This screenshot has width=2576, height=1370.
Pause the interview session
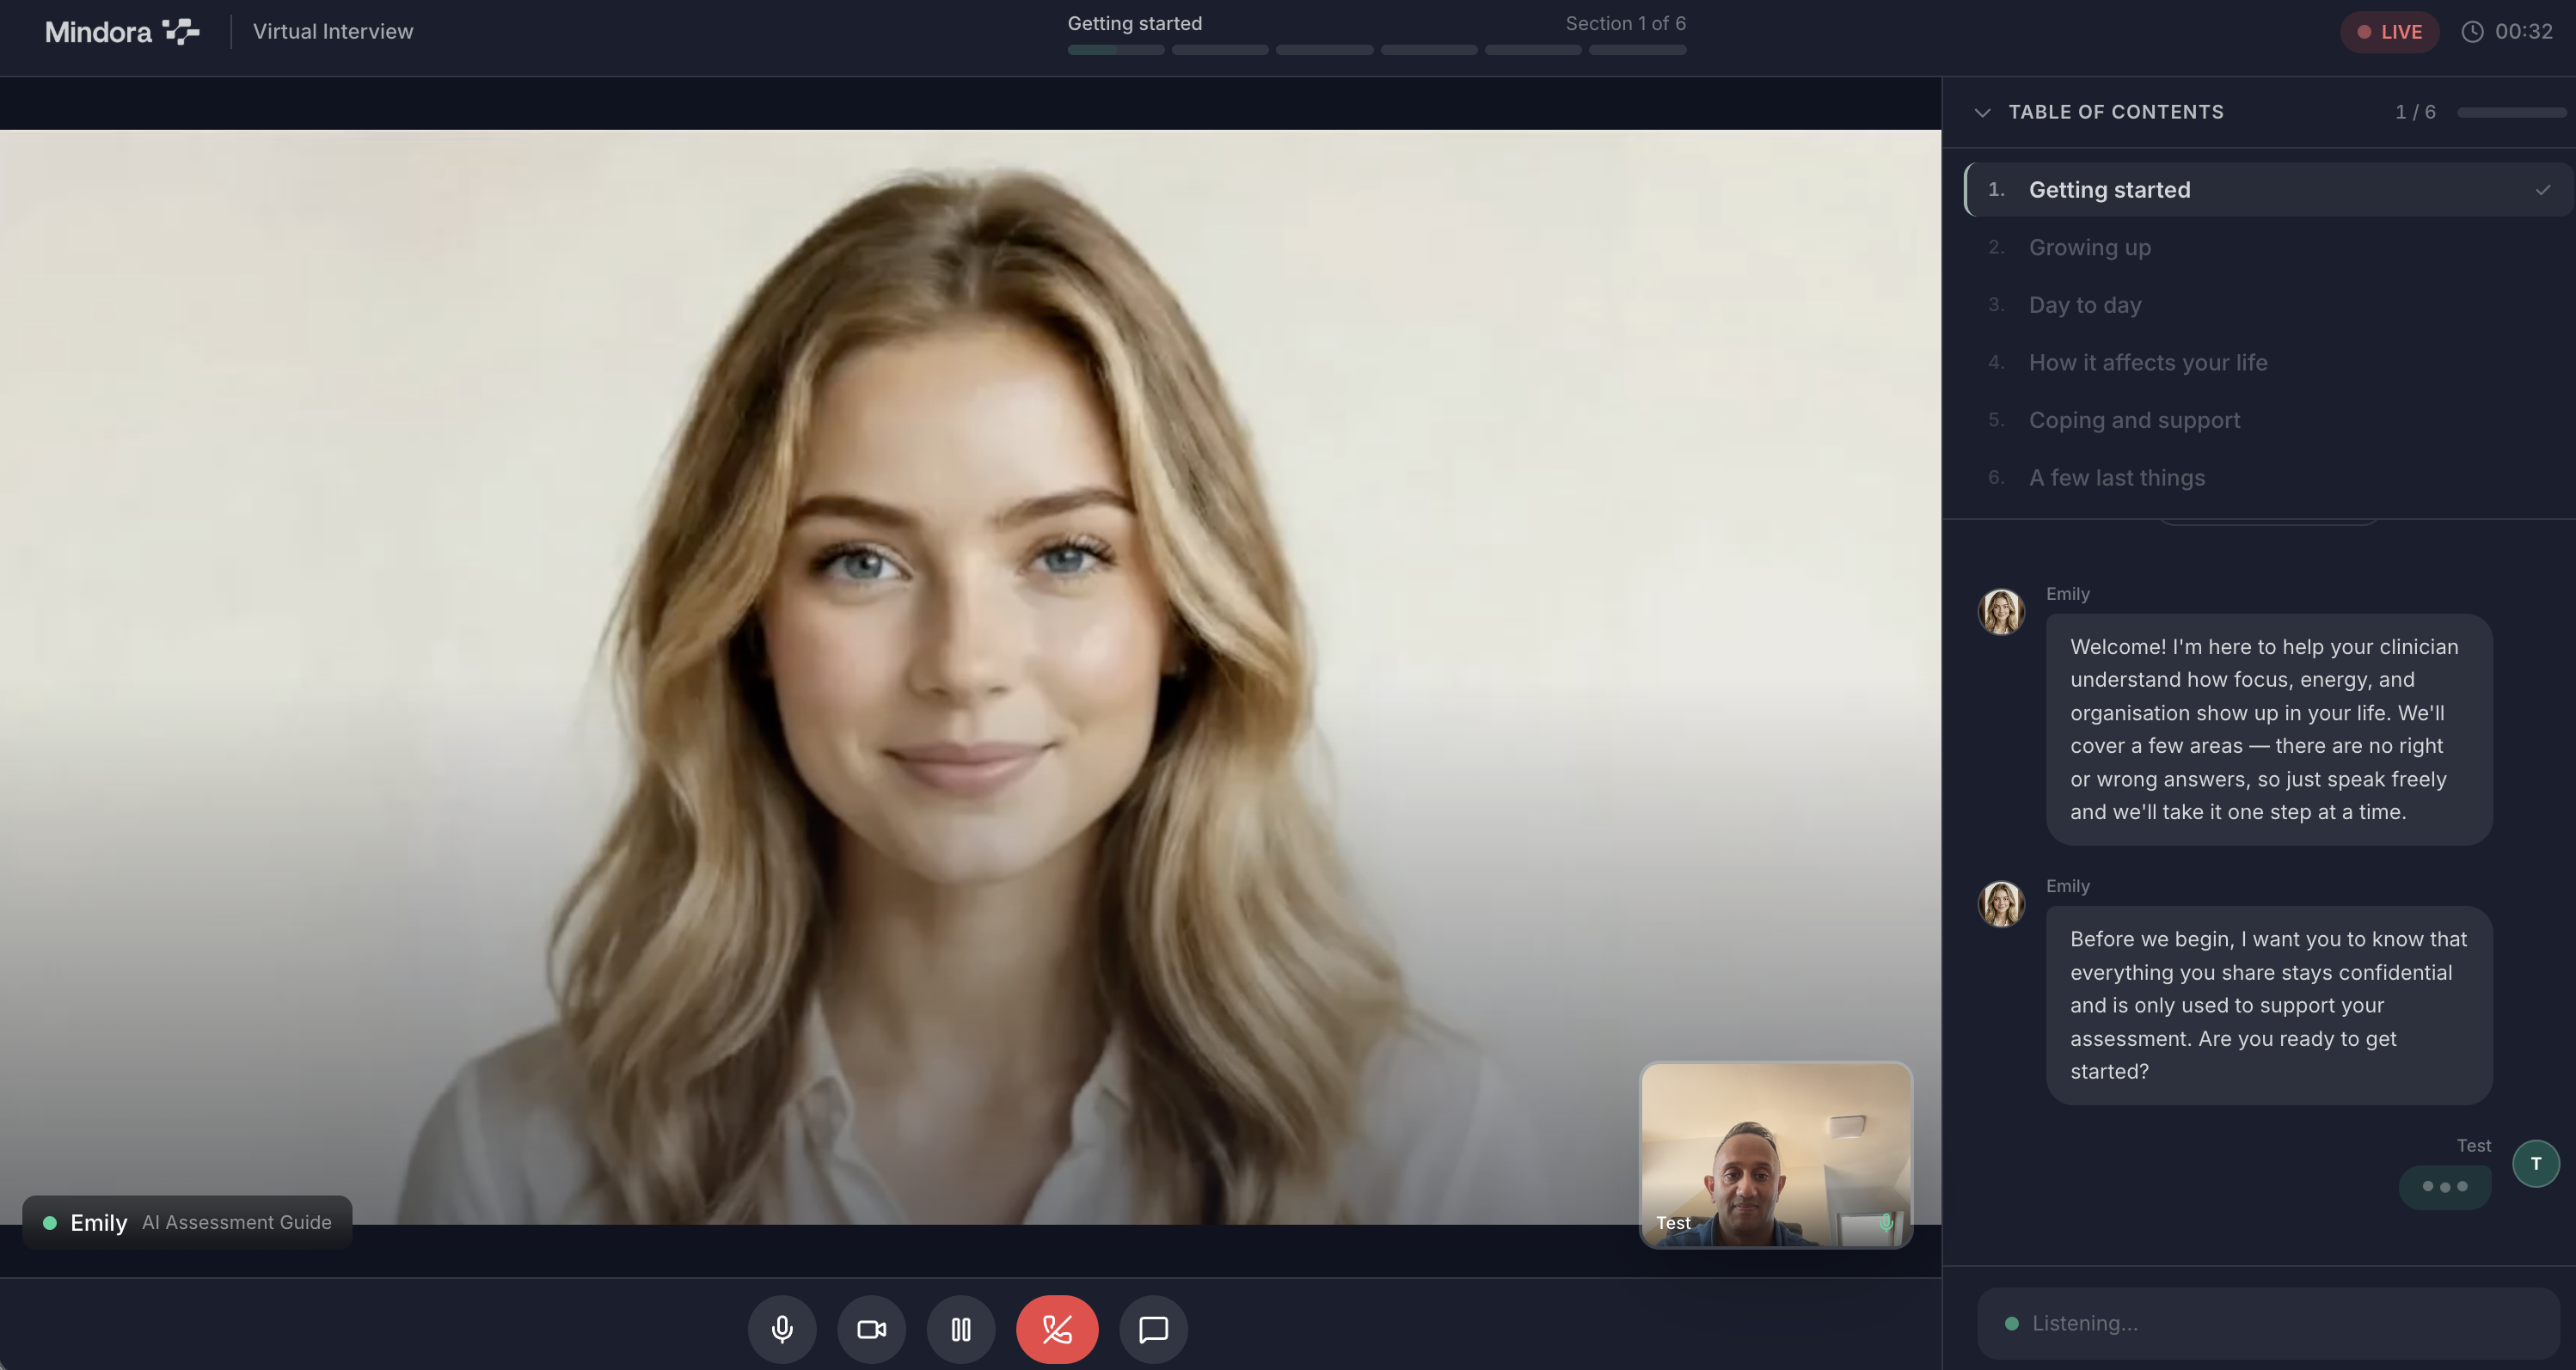coord(960,1329)
